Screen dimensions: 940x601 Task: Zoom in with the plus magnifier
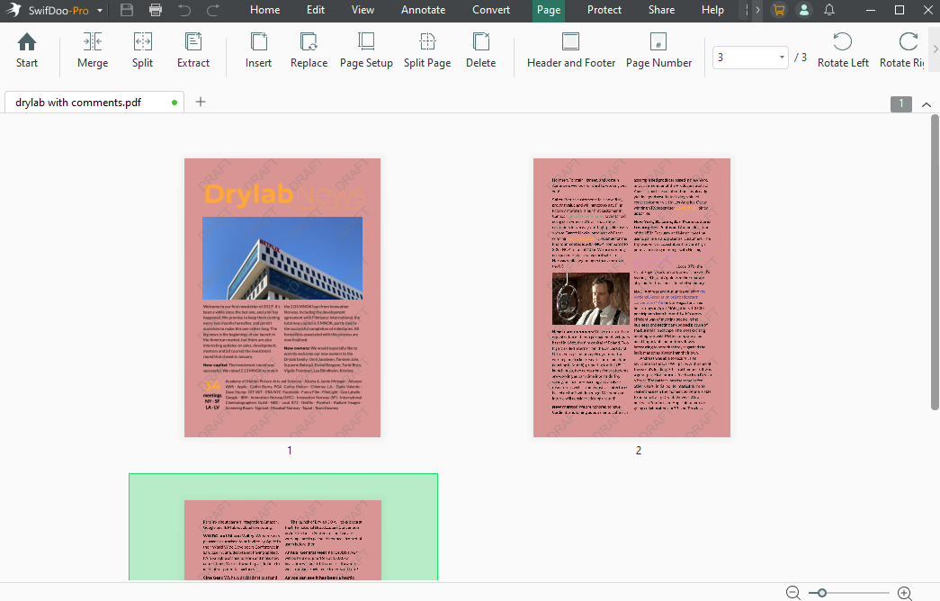[905, 593]
